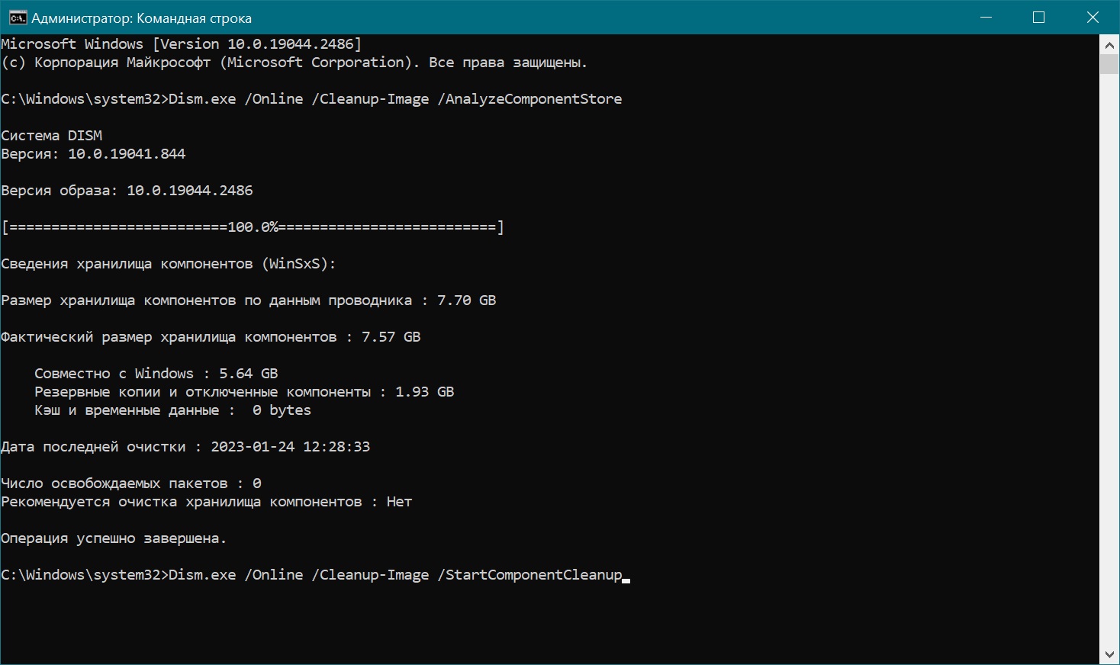Click the last cleanup date 2023-01-24 12:28:33

click(290, 447)
